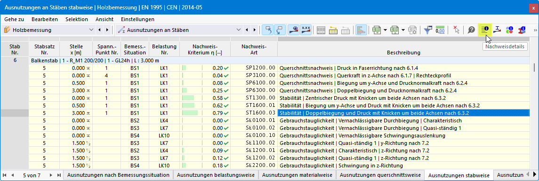Open the dropdown arrow beside first Excel icon

386,30
